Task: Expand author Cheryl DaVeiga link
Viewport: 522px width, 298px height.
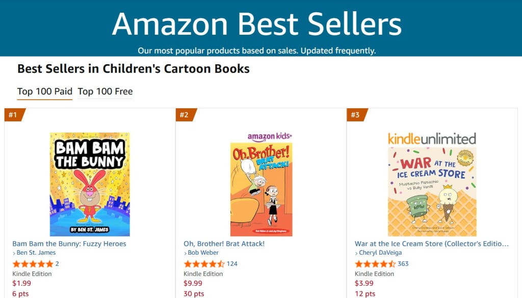Action: (380, 253)
